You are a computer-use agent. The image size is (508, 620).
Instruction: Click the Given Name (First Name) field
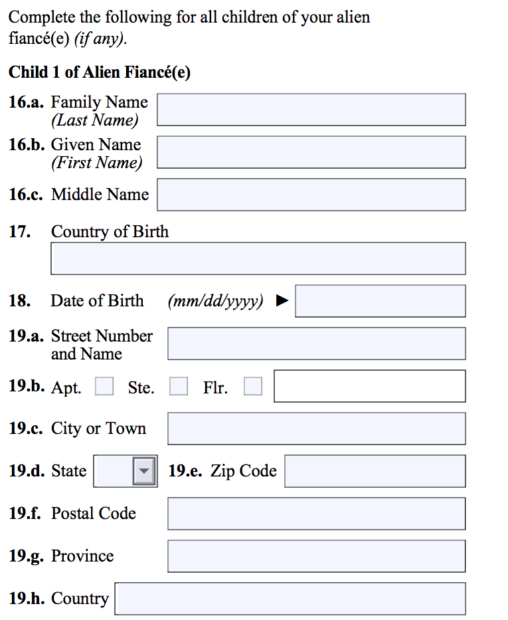click(311, 152)
